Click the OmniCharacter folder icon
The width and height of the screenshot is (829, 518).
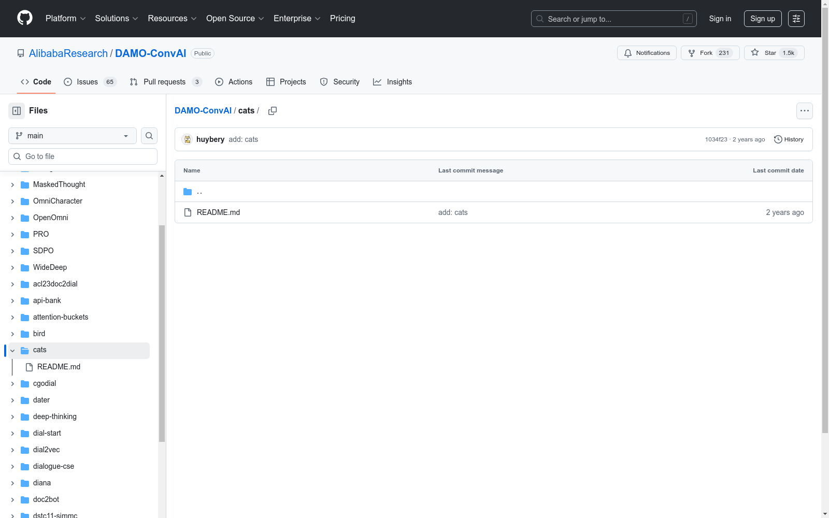25,201
